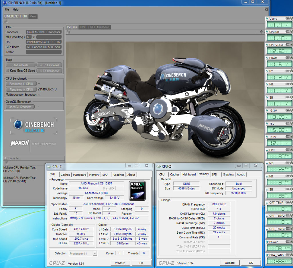This screenshot has width=293, height=268.
Task: Open Caches tab in the processor CPU-Z window
Action: (65, 175)
